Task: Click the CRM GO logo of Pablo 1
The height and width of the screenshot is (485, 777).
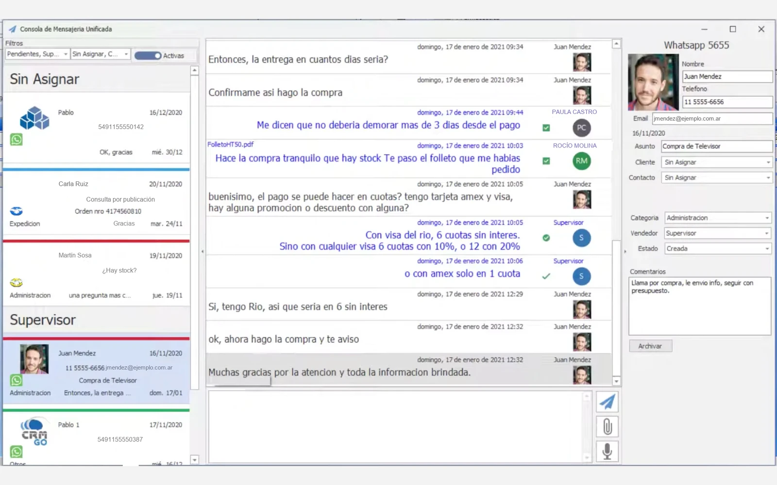Action: [34, 432]
